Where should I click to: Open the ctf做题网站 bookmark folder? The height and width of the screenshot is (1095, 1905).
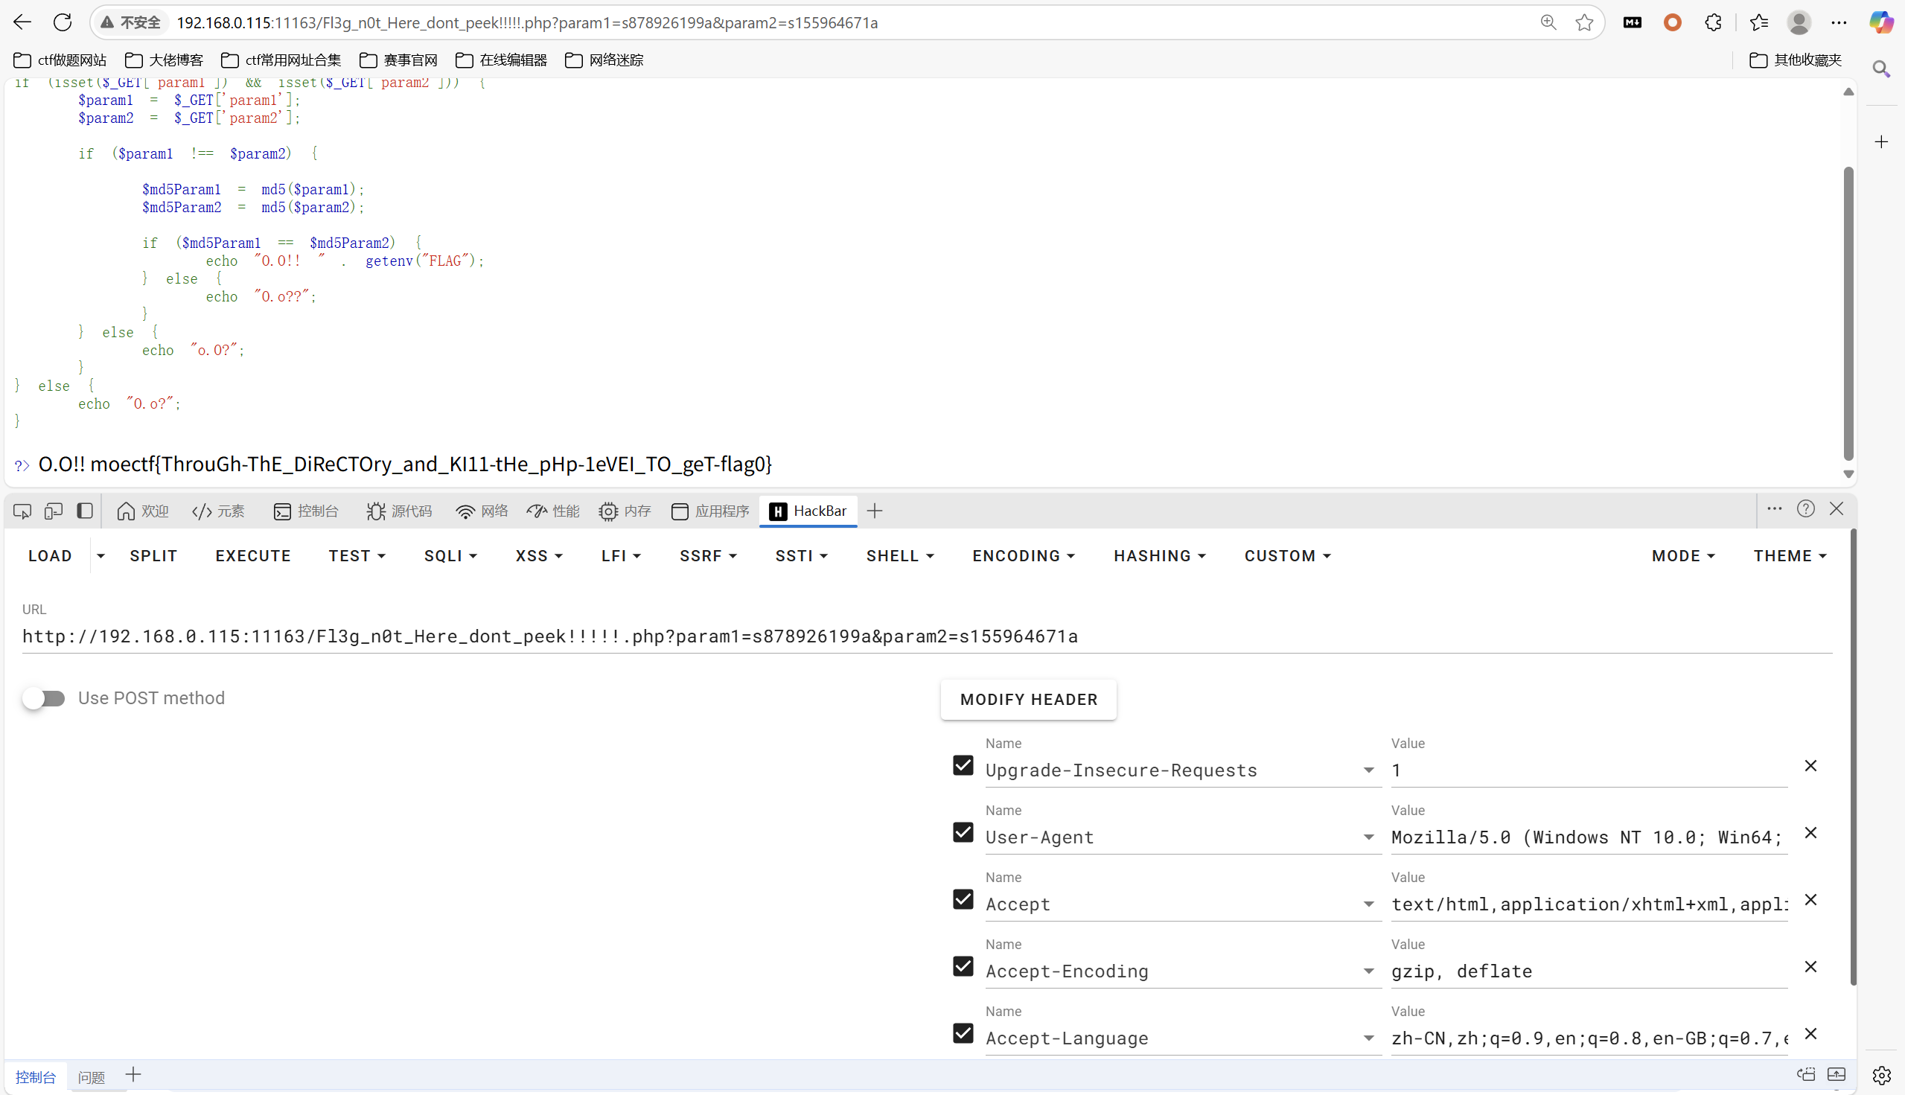tap(60, 60)
